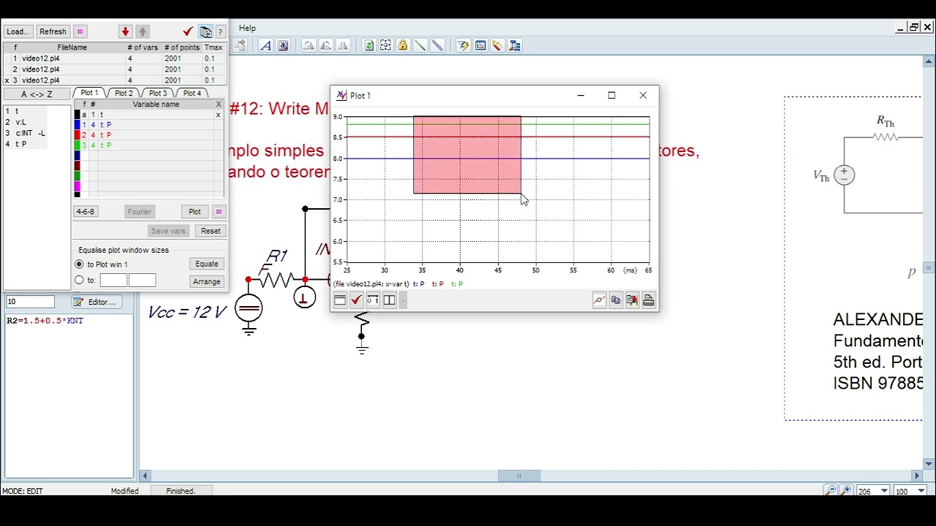Open the 100 value dropdown in status bar
This screenshot has height=526, width=936.
click(x=921, y=491)
